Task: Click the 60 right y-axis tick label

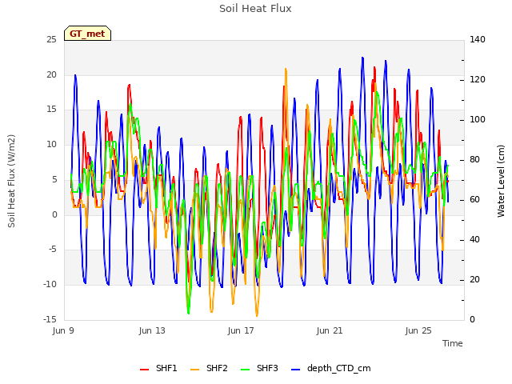Action: coord(474,200)
